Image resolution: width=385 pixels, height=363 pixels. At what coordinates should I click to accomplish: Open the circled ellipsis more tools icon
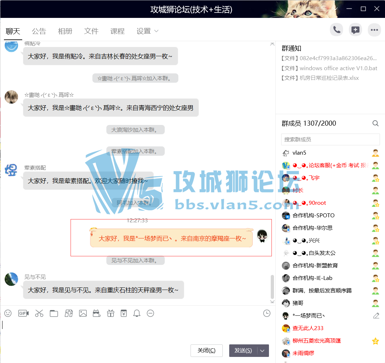point(150,313)
